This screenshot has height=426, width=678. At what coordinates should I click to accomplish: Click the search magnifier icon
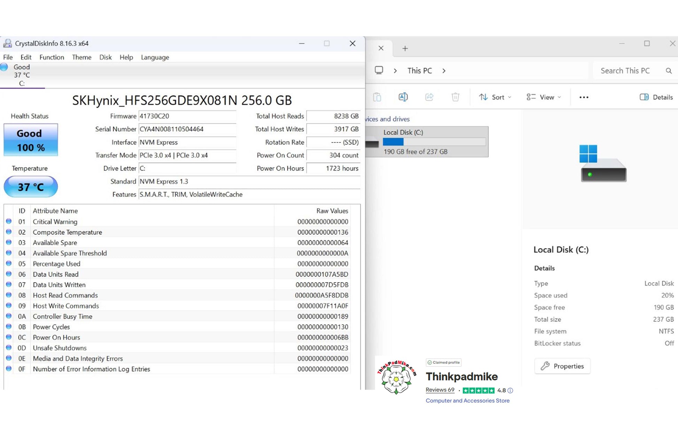669,71
